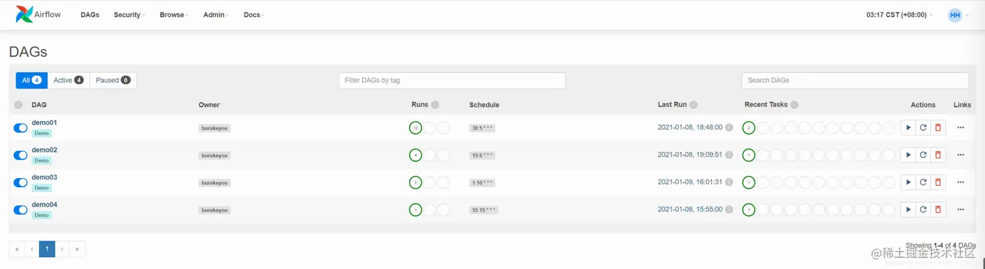Open demo02 links ellipsis menu
The image size is (985, 269).
[x=960, y=155]
